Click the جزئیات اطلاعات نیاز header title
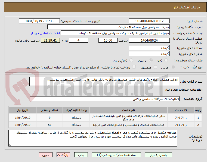207x162 pixels. [186, 7]
